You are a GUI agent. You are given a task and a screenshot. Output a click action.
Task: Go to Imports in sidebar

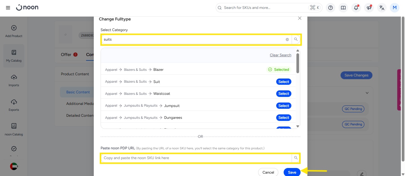[x=14, y=80]
